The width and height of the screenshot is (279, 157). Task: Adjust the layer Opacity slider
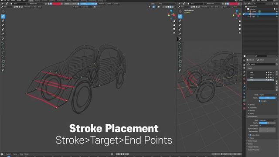click(x=267, y=98)
